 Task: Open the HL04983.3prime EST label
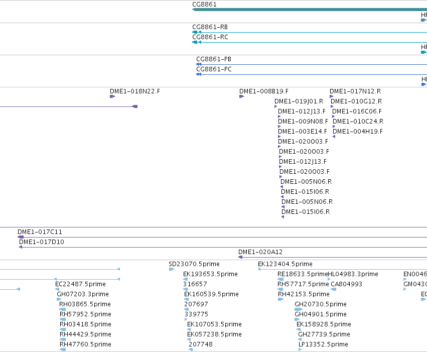(x=353, y=274)
